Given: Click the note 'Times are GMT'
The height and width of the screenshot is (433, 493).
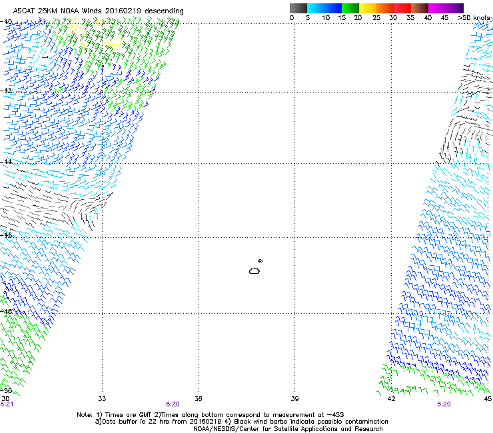Looking at the screenshot, I should pos(129,415).
